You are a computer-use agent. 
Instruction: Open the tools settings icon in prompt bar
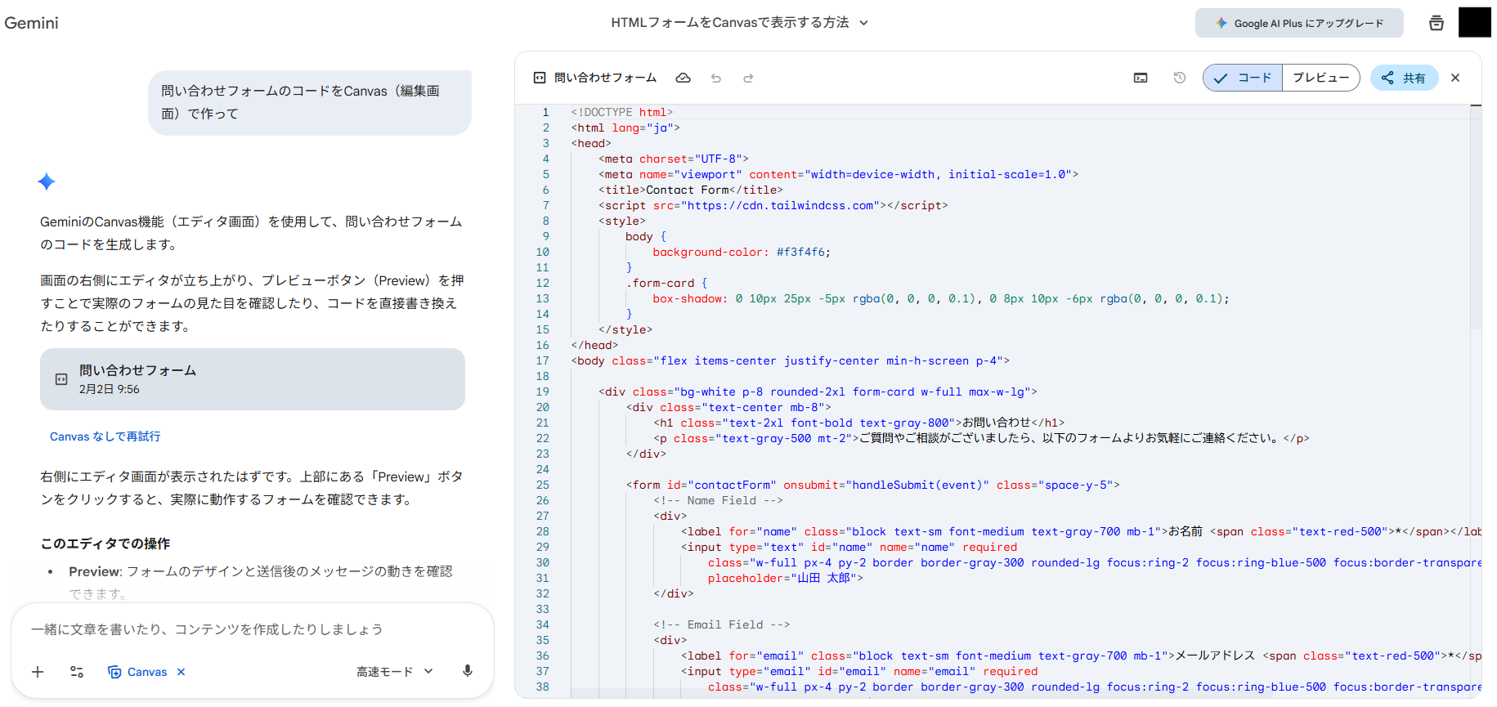click(x=77, y=672)
